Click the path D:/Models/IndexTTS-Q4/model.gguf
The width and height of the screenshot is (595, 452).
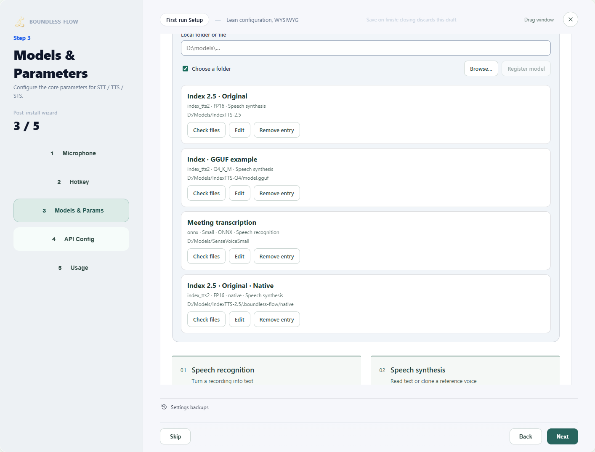[228, 178]
